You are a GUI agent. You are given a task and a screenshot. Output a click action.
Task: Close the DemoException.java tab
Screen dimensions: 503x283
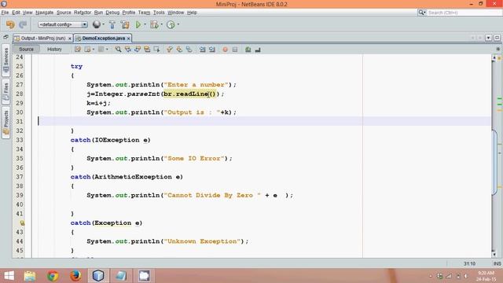coord(129,39)
